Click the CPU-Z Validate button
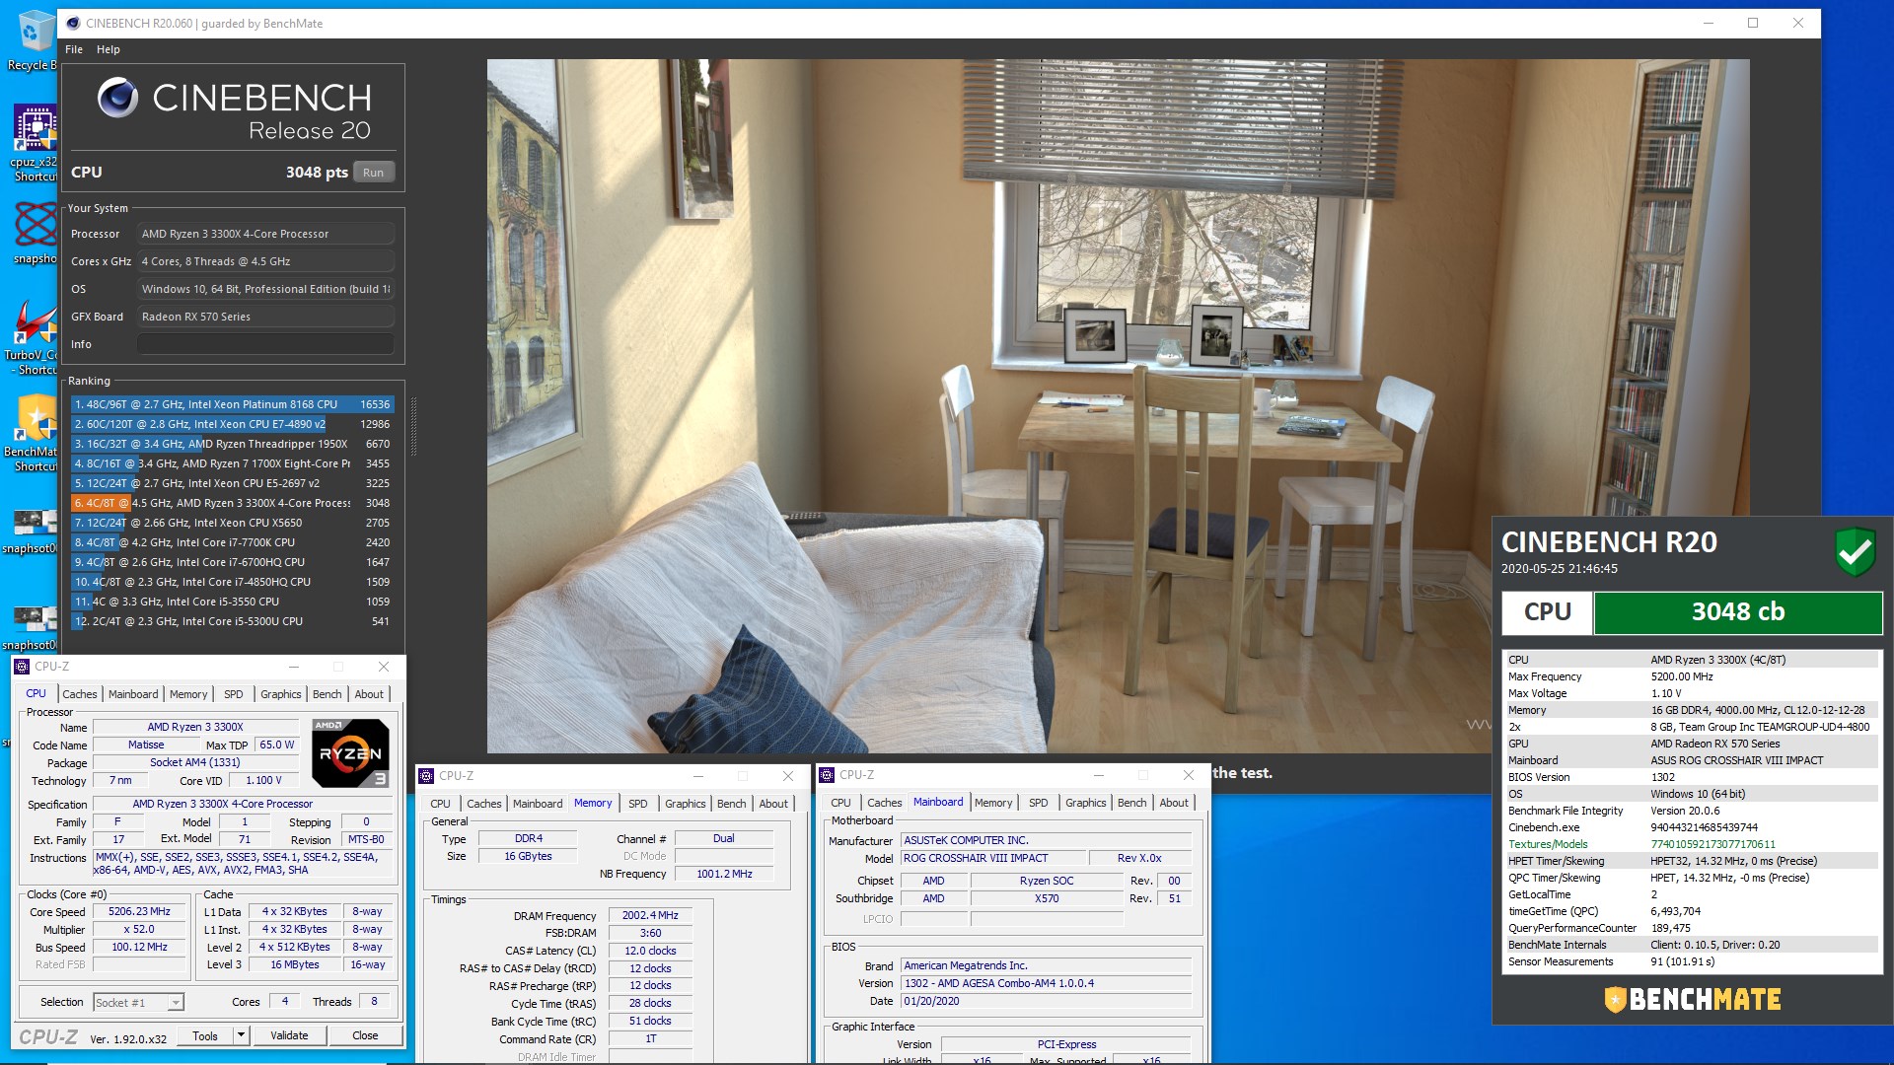The height and width of the screenshot is (1065, 1894). [x=289, y=1035]
